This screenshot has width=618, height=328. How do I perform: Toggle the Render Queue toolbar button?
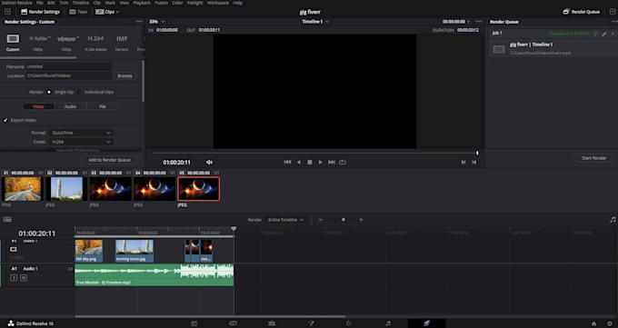(x=582, y=12)
